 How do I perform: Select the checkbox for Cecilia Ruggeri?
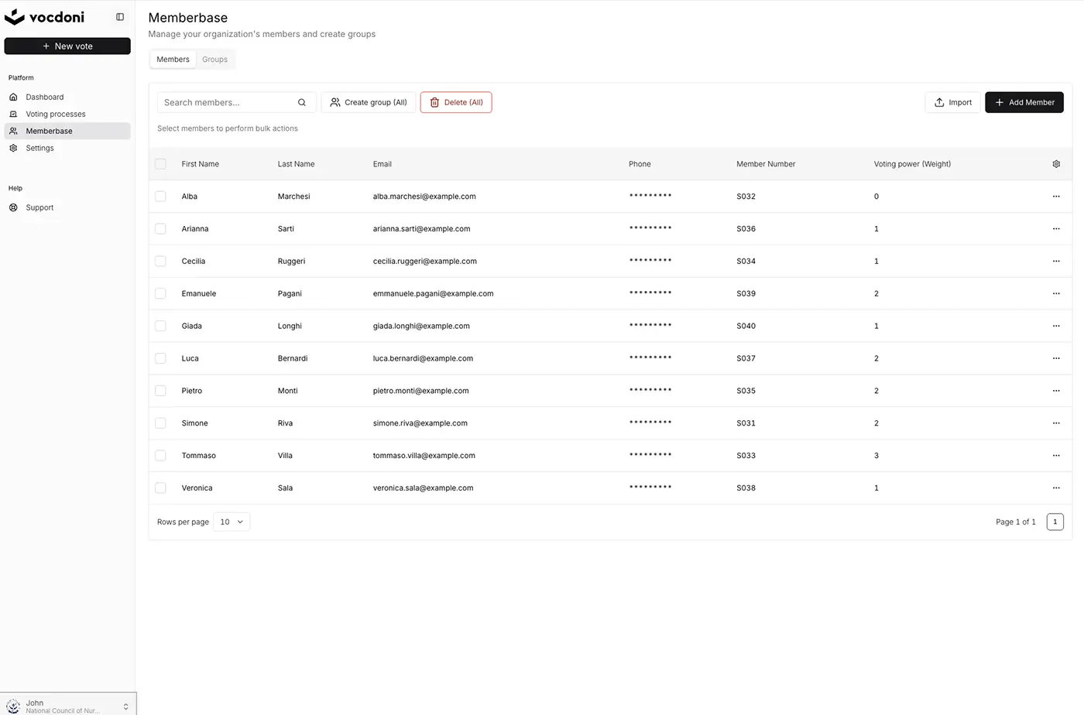tap(160, 262)
